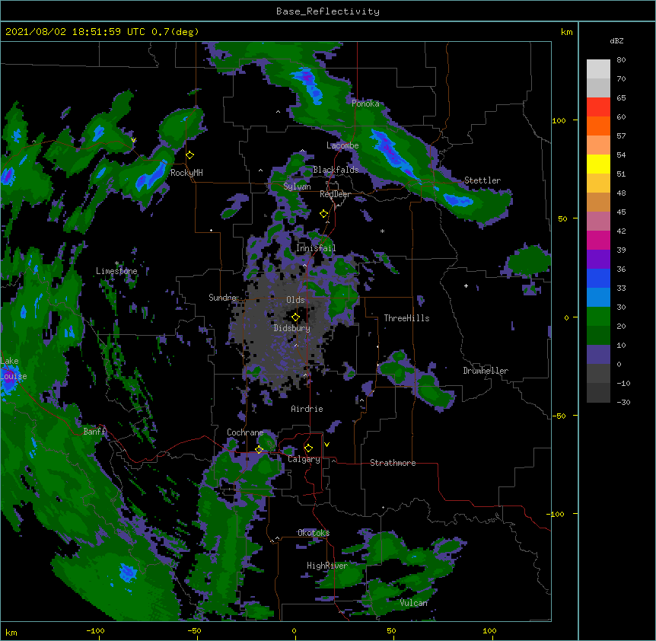Click the ThreeHills town label

[x=406, y=318]
